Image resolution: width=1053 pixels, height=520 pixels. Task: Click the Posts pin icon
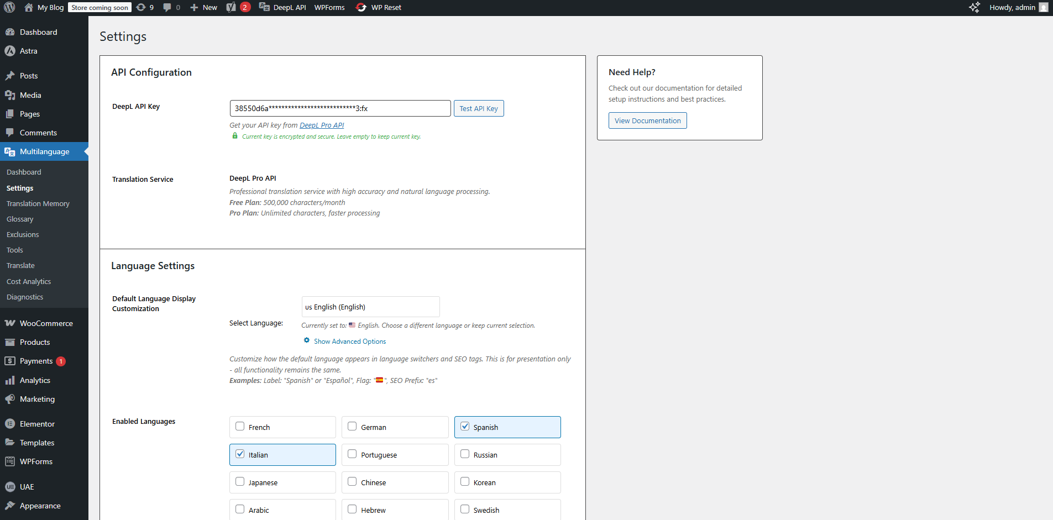click(10, 76)
